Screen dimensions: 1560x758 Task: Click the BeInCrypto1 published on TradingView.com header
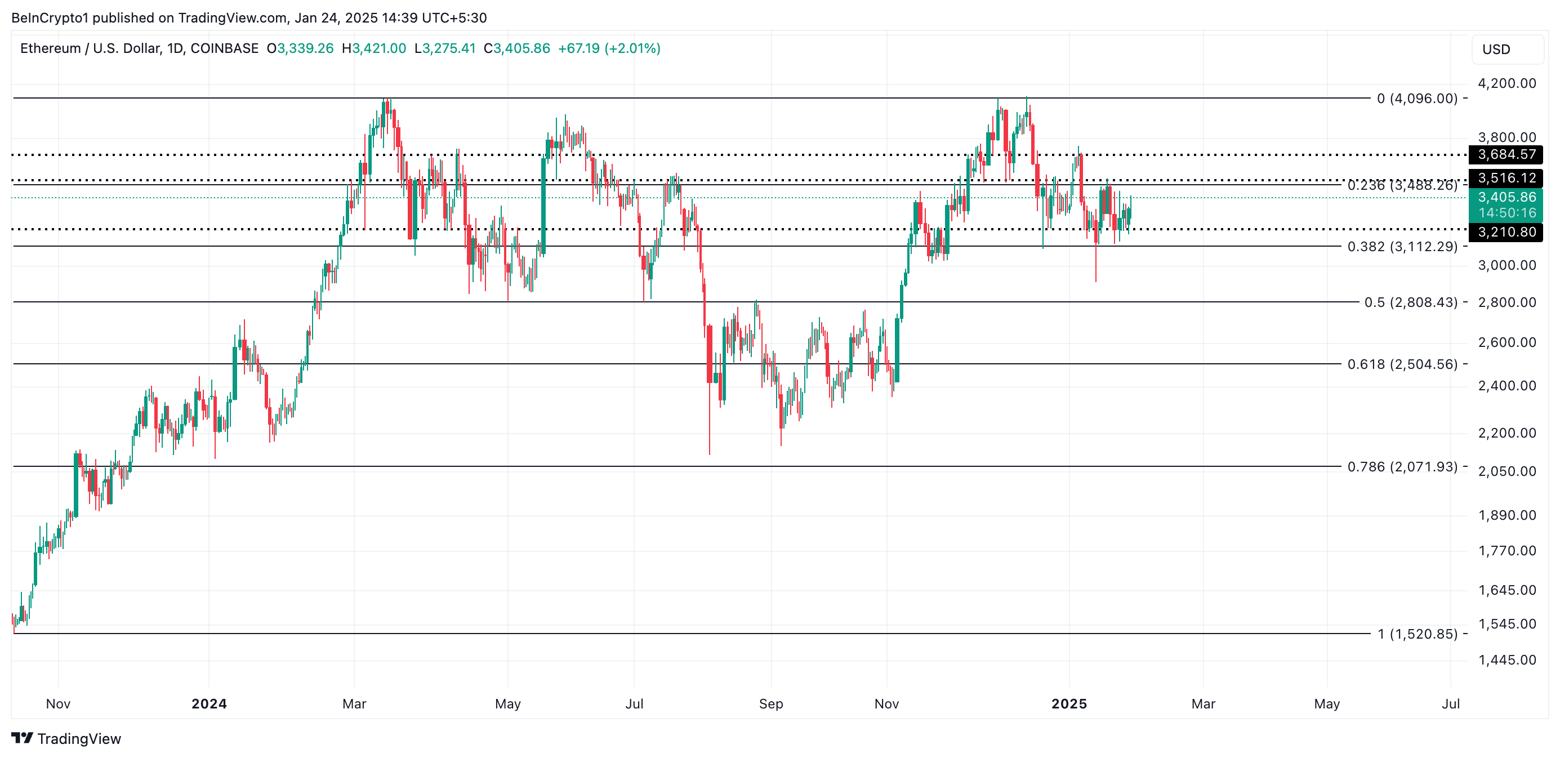[x=249, y=17]
